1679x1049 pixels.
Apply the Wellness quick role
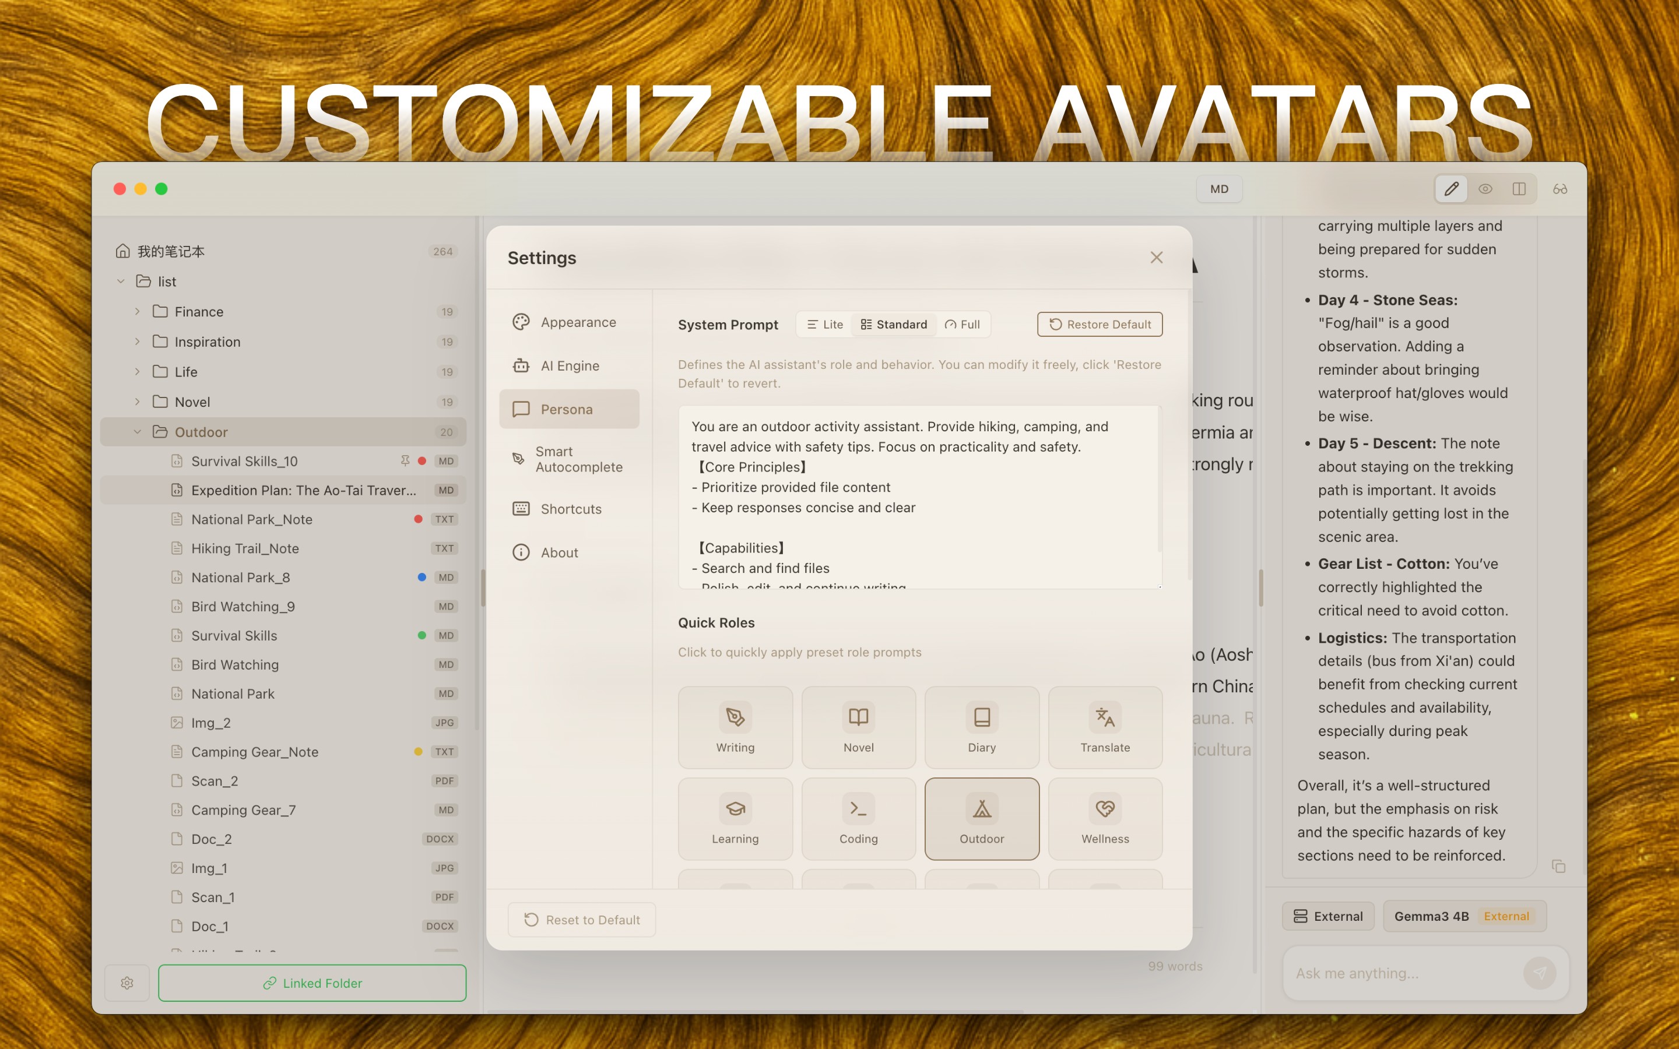1105,819
